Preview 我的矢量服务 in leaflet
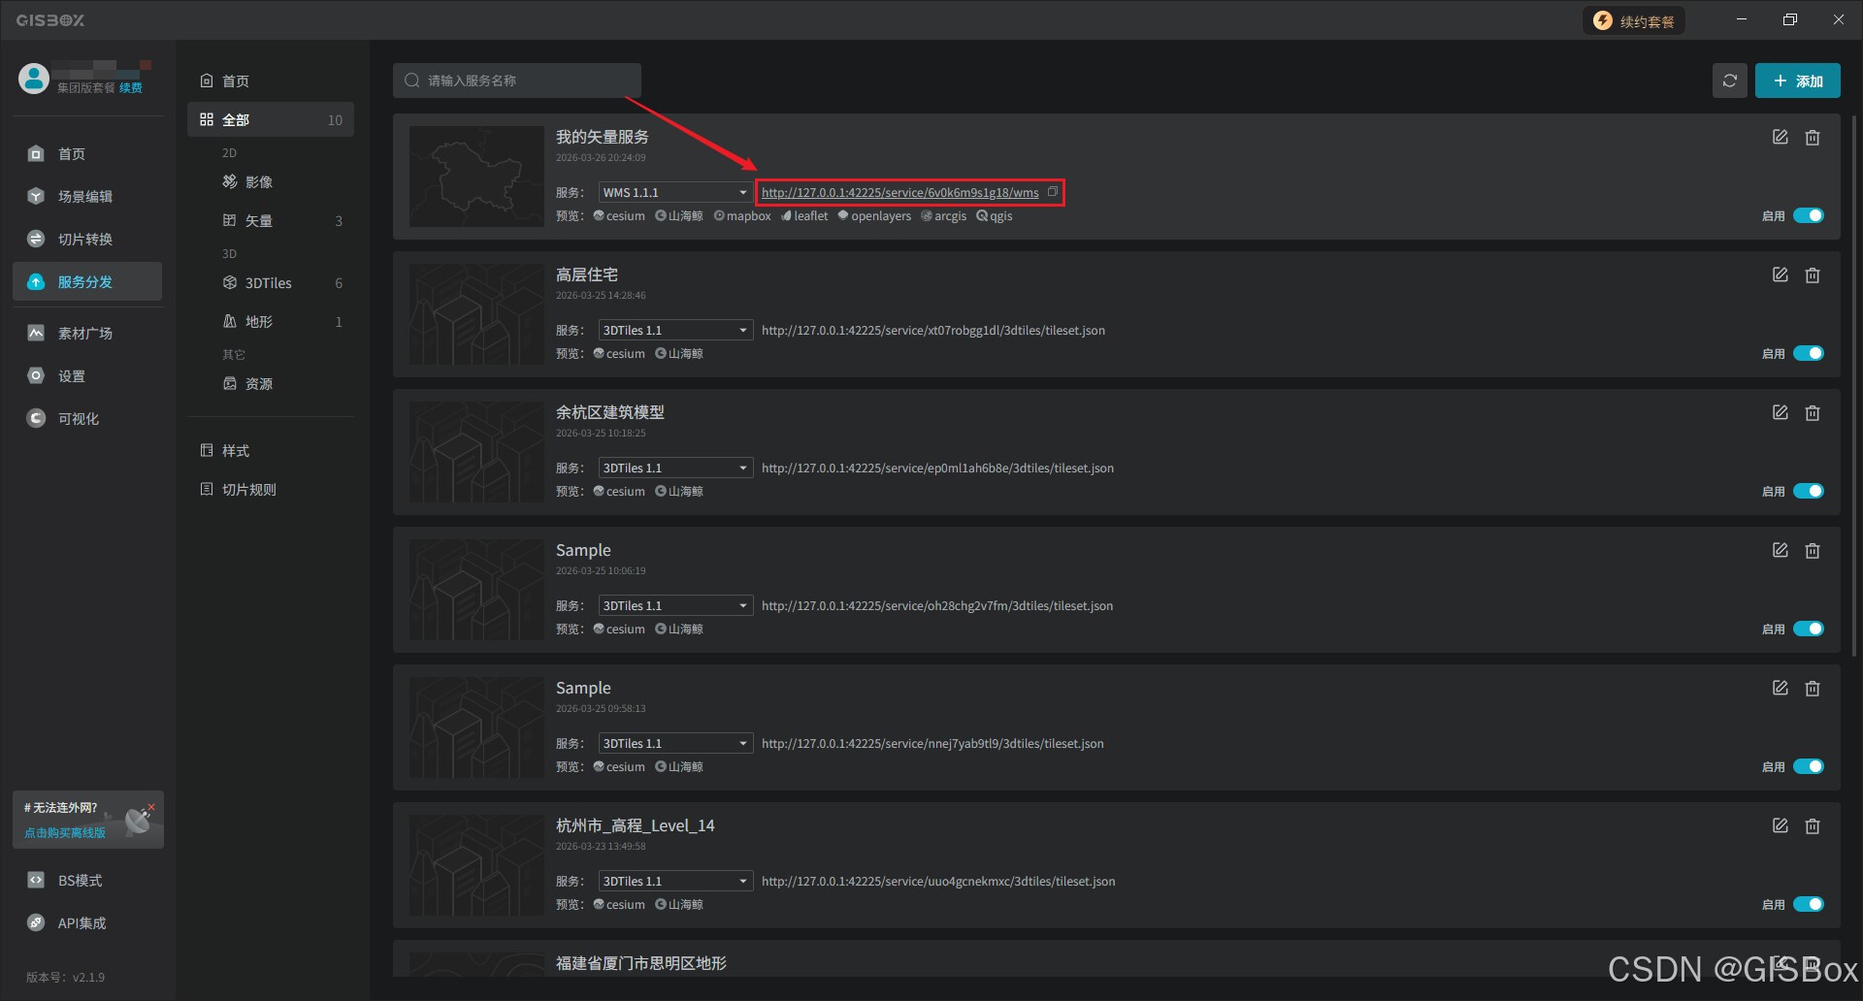1863x1001 pixels. 804,215
